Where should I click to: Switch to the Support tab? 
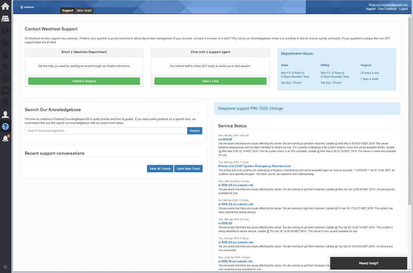pyautogui.click(x=68, y=11)
